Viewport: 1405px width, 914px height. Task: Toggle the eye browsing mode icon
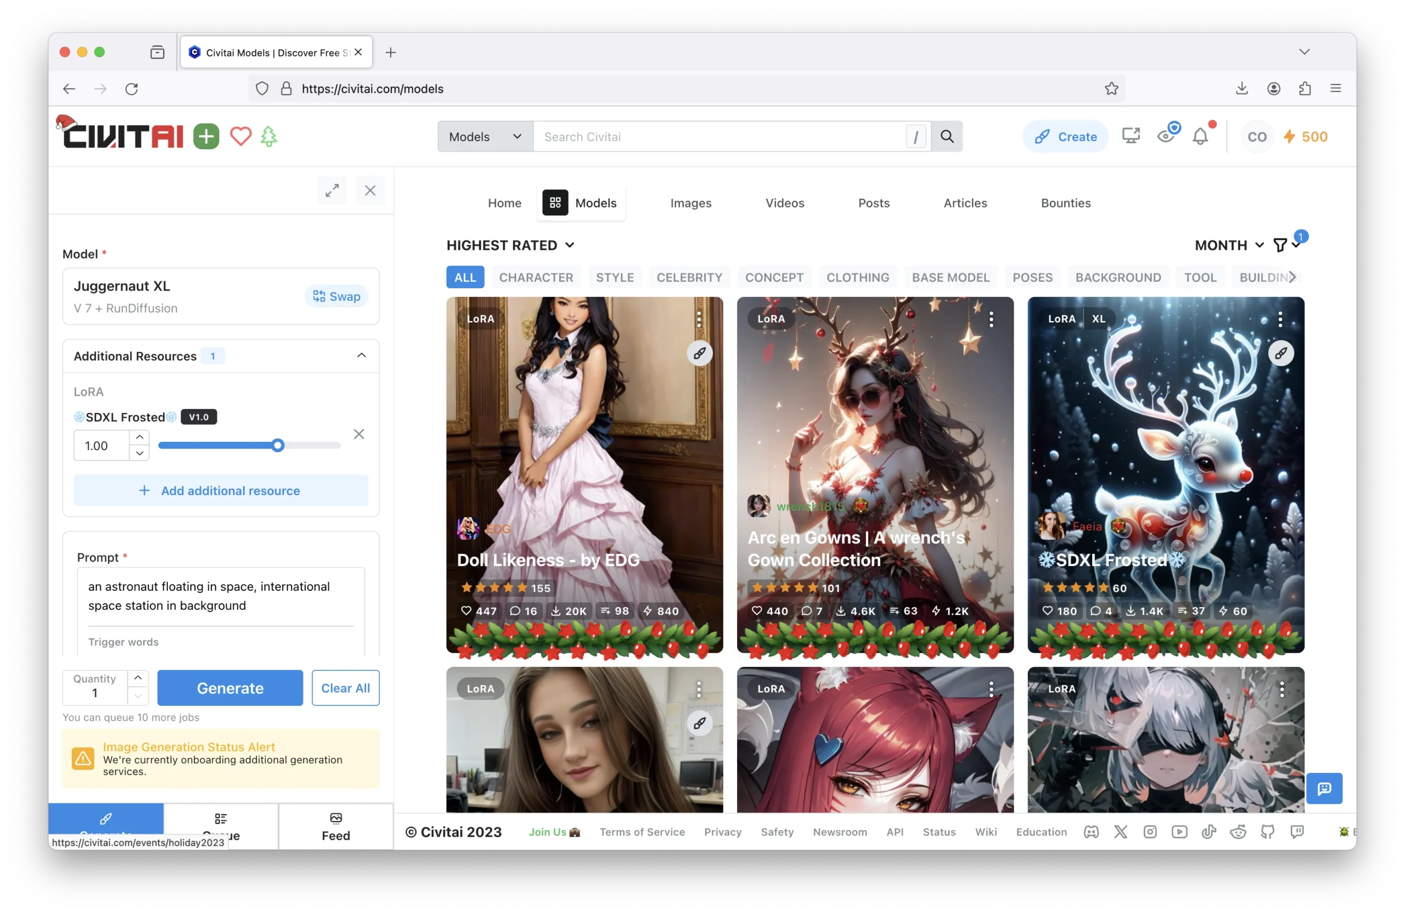pyautogui.click(x=1166, y=135)
